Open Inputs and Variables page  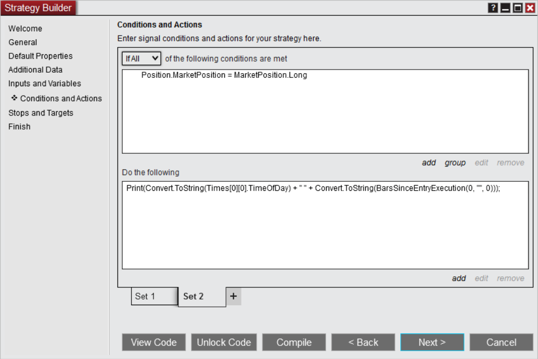pyautogui.click(x=44, y=84)
